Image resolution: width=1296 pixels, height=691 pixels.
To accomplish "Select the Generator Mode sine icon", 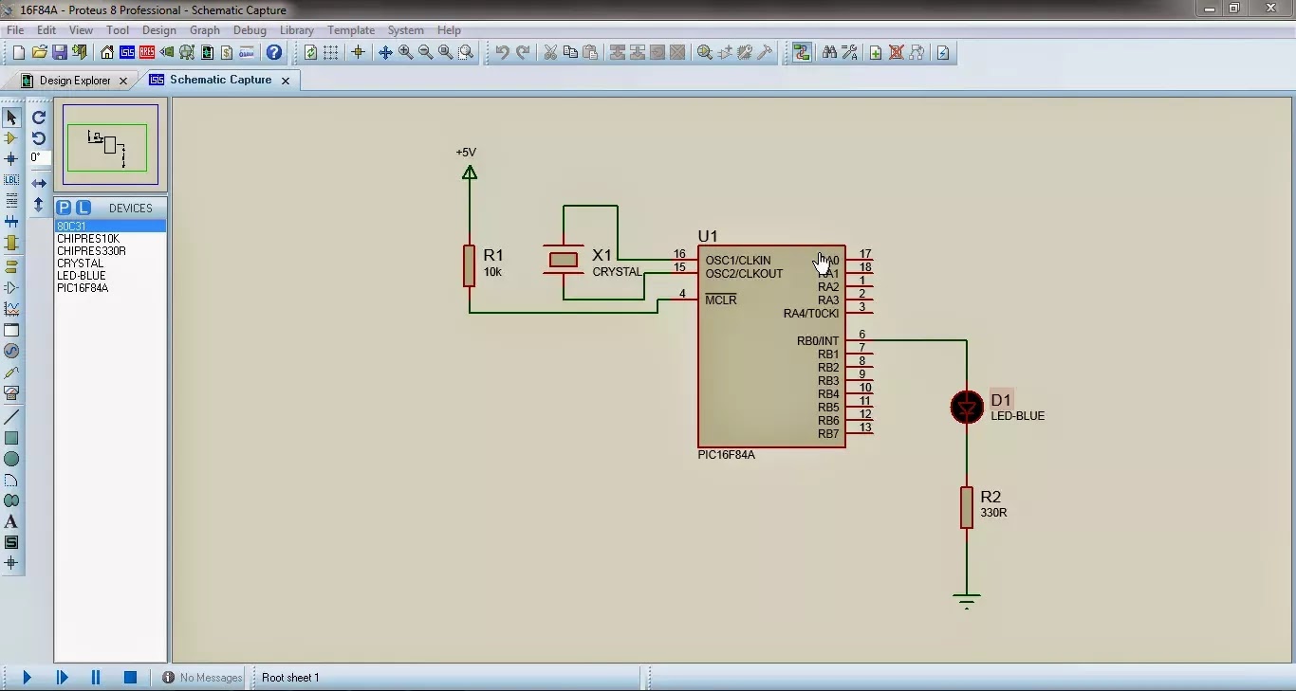I will [11, 351].
